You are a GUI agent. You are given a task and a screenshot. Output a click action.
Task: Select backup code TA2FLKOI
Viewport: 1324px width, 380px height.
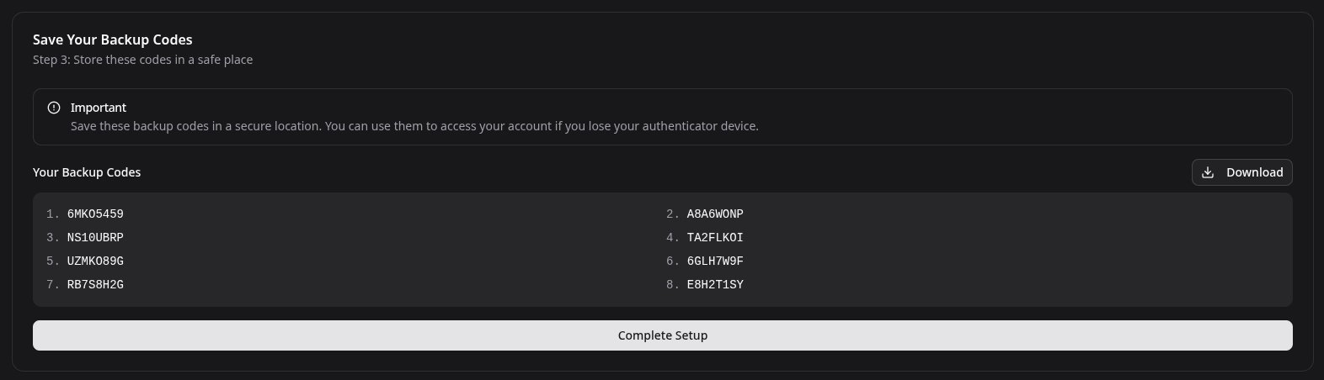point(715,238)
